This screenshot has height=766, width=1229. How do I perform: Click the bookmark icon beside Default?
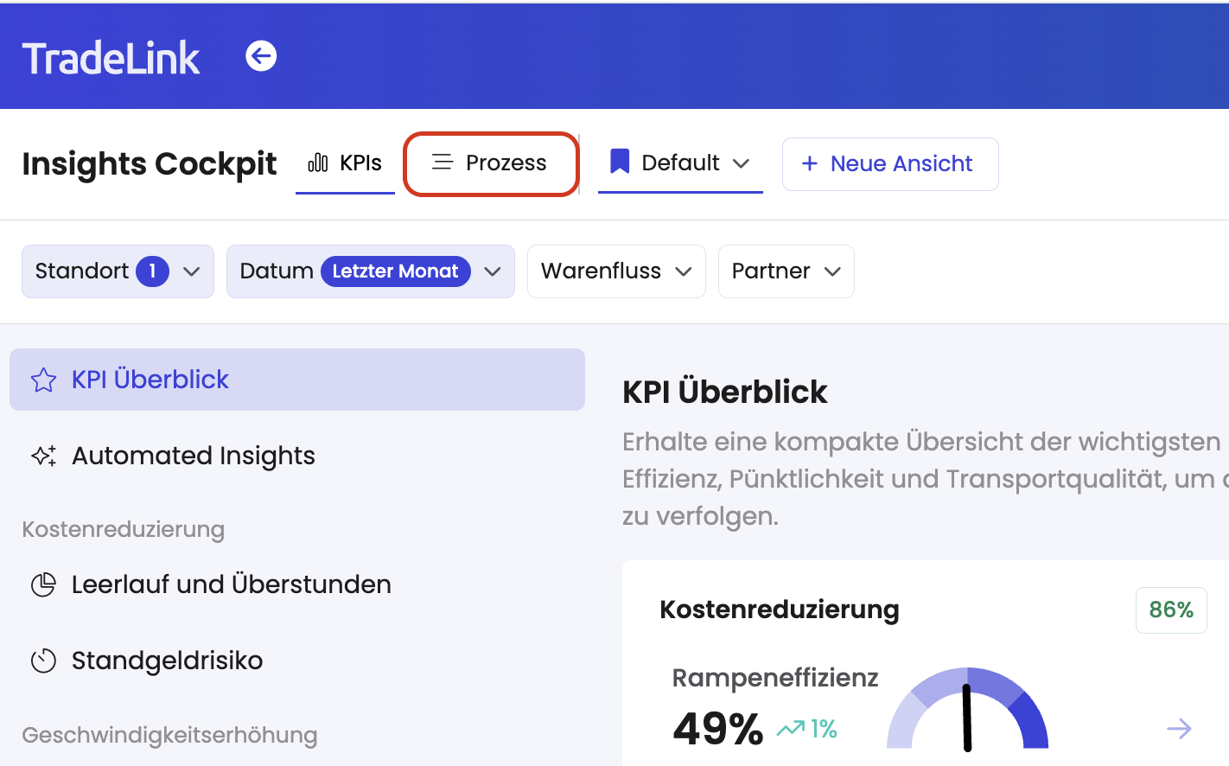tap(620, 162)
